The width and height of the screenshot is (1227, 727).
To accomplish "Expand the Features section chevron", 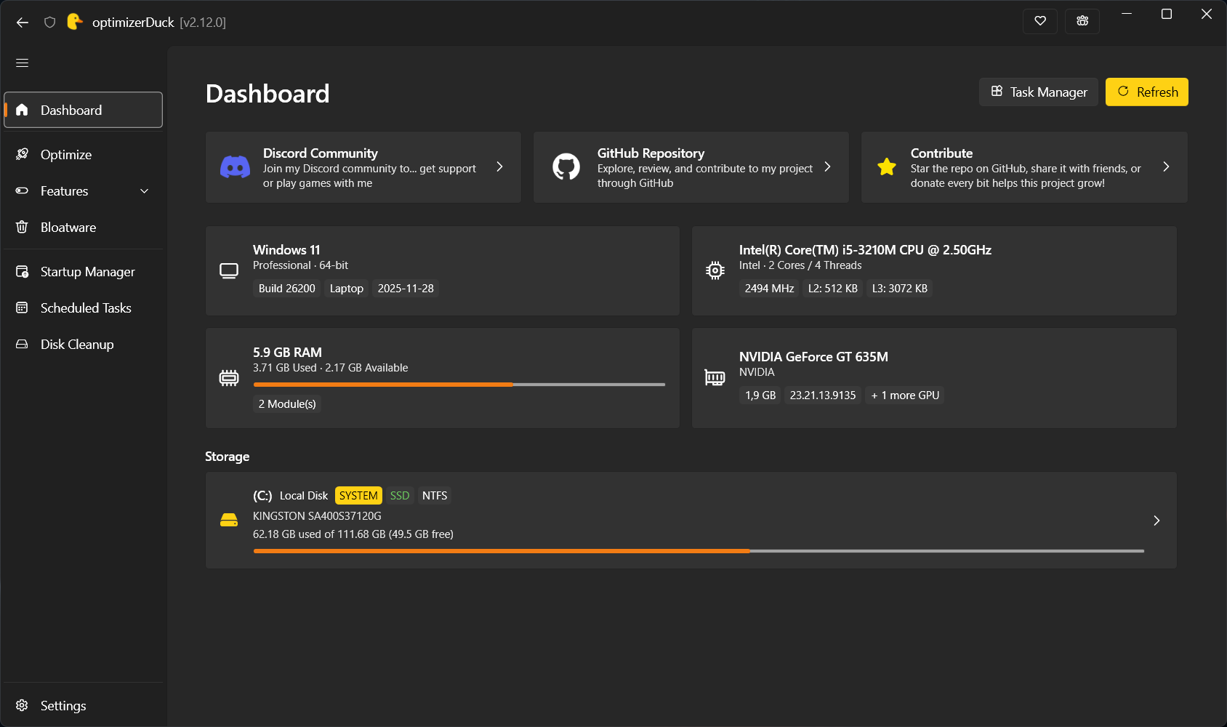I will (x=145, y=191).
